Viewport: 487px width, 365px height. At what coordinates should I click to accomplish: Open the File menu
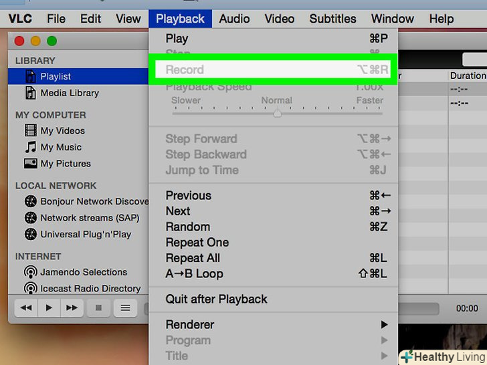click(56, 19)
